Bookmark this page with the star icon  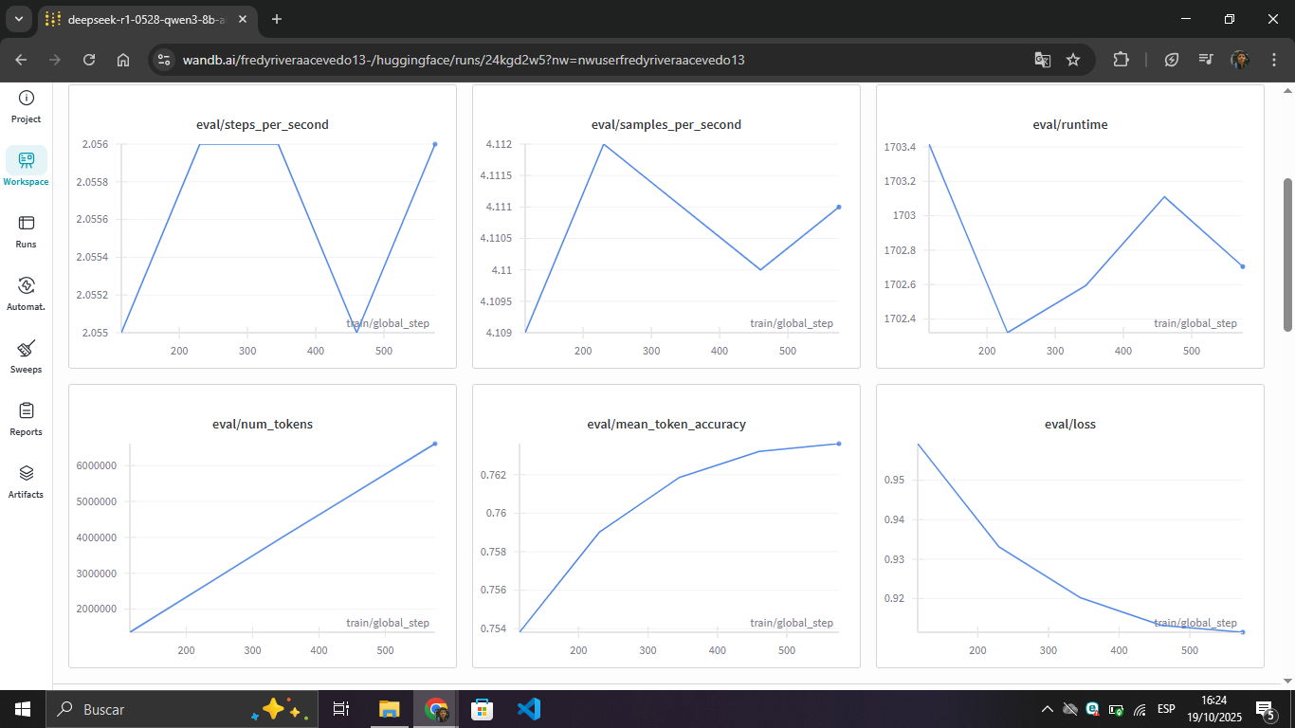[x=1073, y=59]
